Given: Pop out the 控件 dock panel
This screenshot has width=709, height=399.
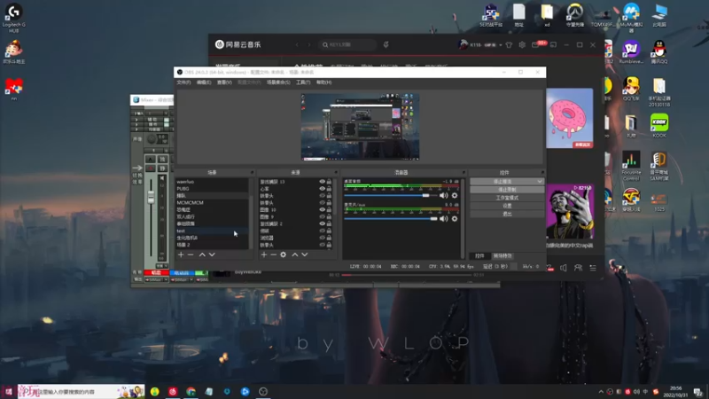Looking at the screenshot, I should tap(542, 172).
